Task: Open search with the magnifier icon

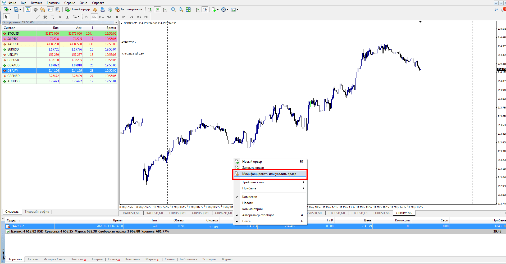Action: (496, 10)
